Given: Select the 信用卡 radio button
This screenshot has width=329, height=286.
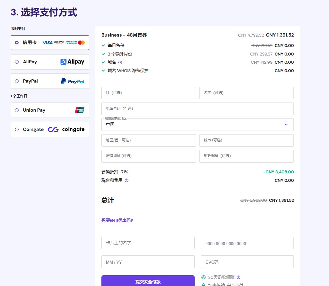Looking at the screenshot, I should (x=17, y=43).
